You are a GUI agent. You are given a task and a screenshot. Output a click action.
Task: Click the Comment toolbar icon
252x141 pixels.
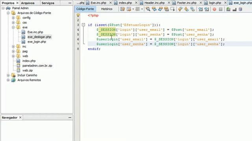(228, 9)
